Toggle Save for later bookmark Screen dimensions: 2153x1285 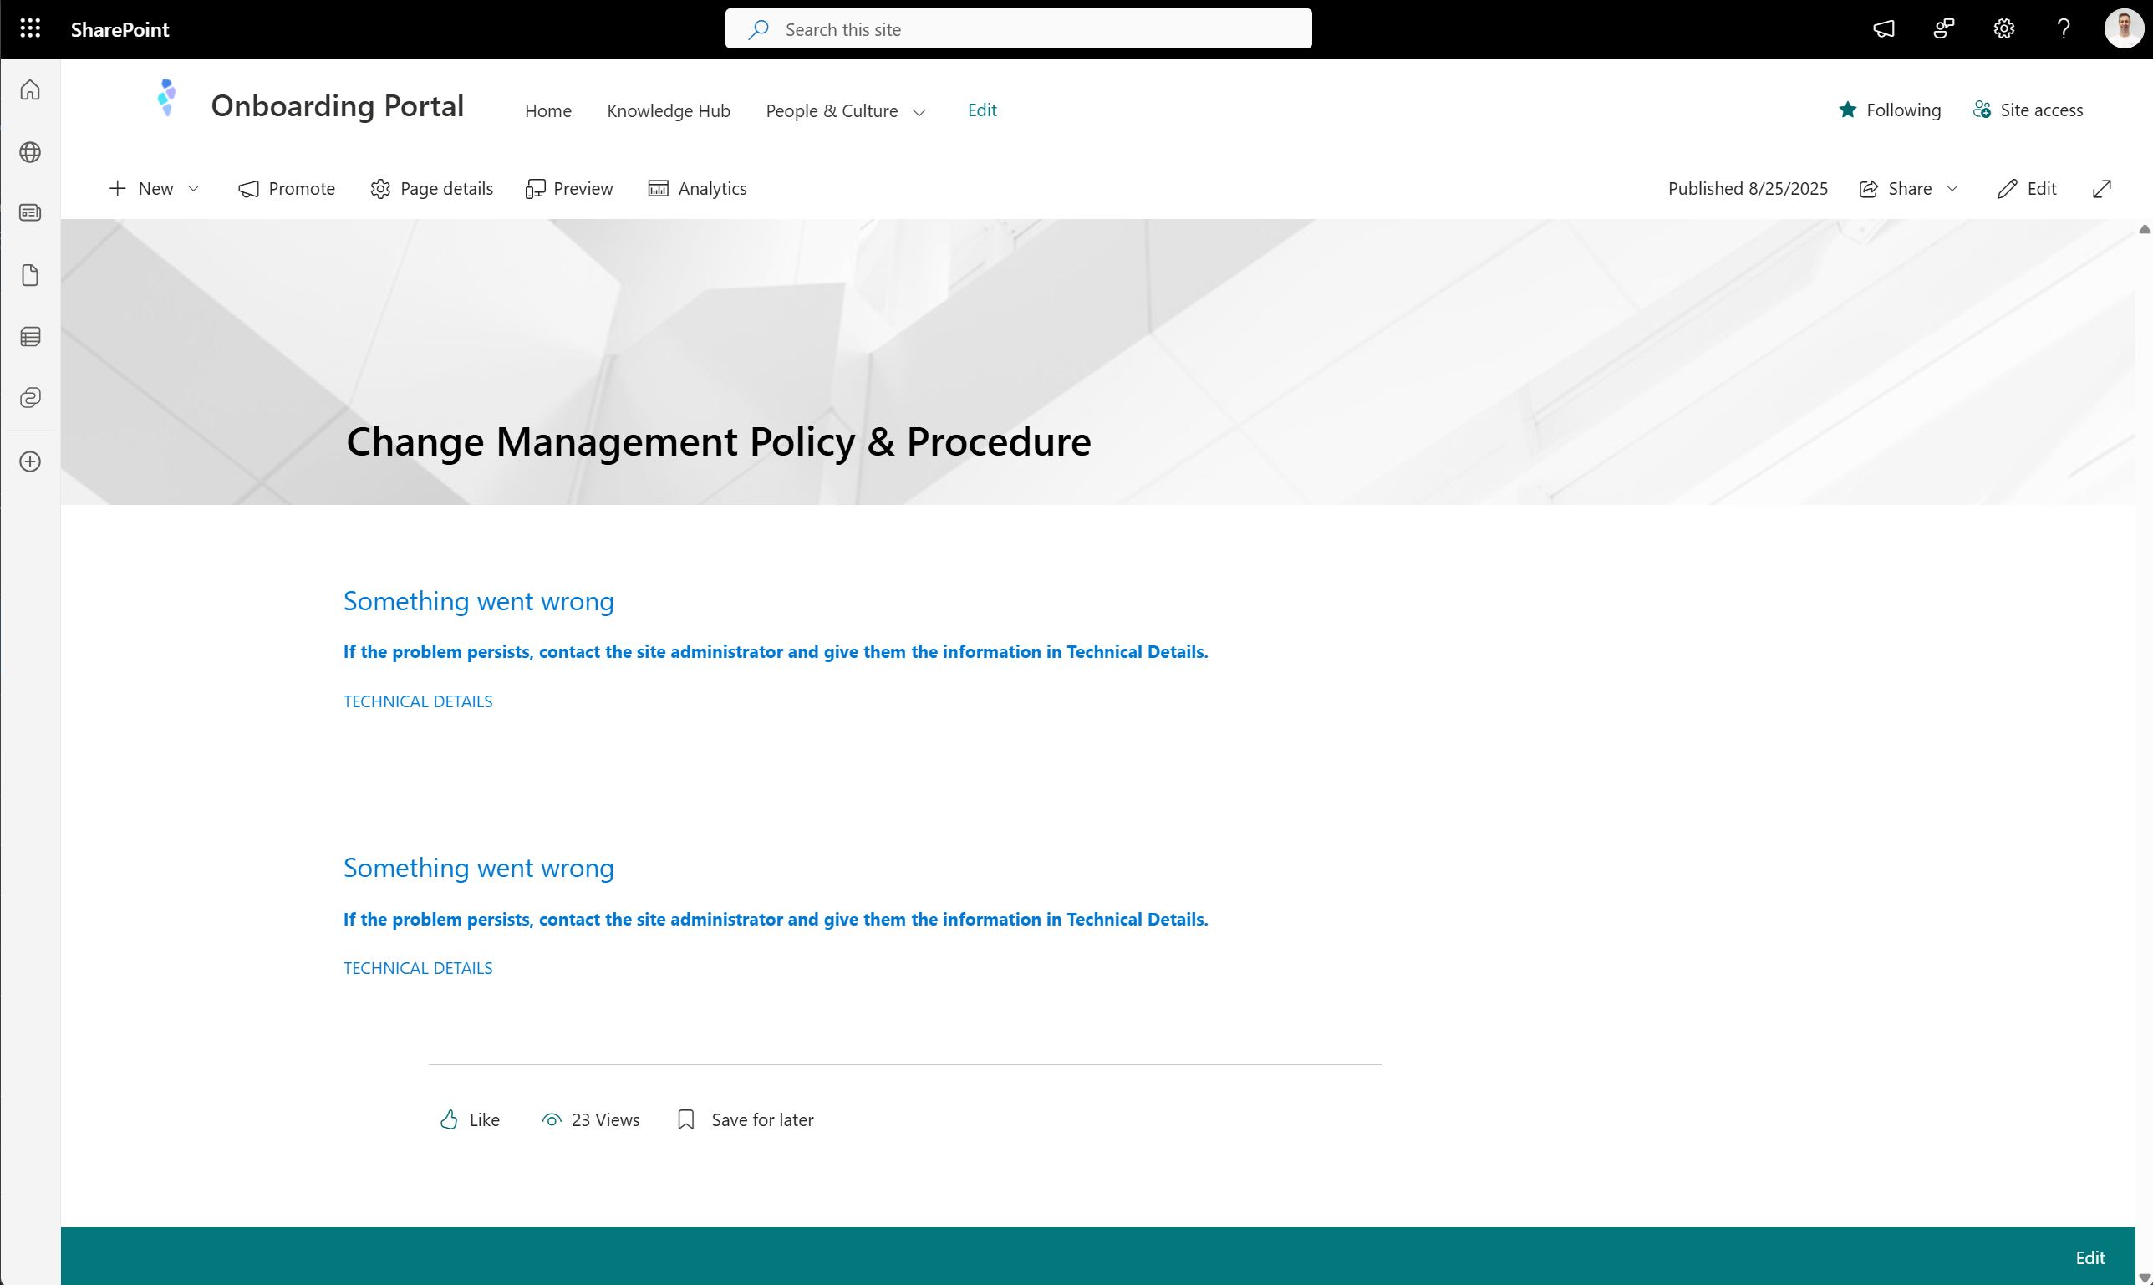pos(745,1119)
